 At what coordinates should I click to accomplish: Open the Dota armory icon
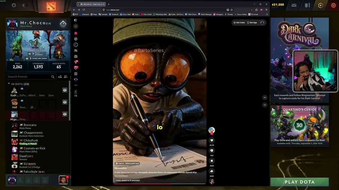(x=307, y=5)
